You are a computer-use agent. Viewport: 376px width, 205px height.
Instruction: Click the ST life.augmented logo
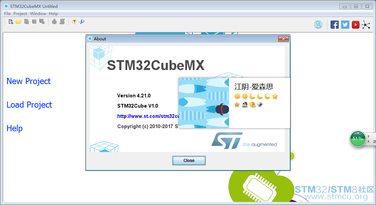[244, 141]
